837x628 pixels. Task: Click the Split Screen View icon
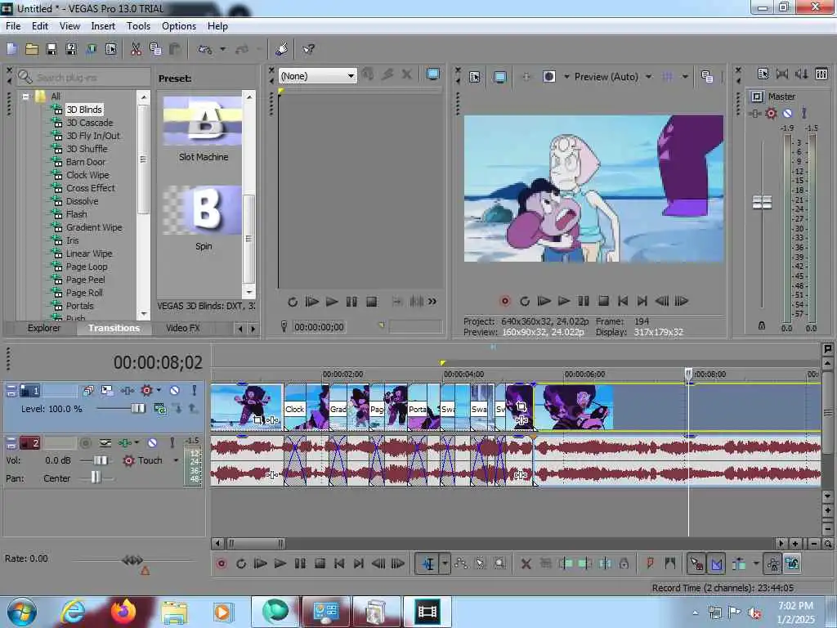[x=548, y=77]
